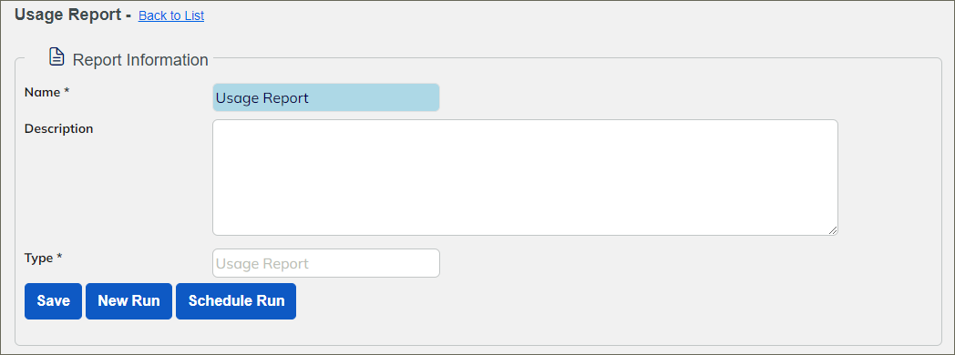Save the report with the Save button

click(x=53, y=301)
